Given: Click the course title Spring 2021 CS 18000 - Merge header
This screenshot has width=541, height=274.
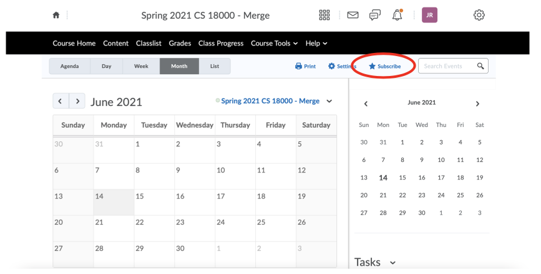Looking at the screenshot, I should tap(205, 16).
